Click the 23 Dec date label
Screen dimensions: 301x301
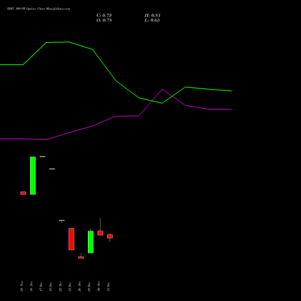coord(70,286)
